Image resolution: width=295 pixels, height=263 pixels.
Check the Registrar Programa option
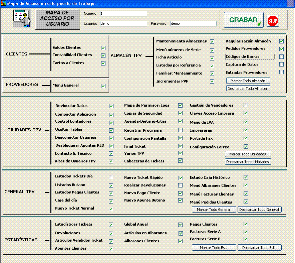[x=180, y=130]
